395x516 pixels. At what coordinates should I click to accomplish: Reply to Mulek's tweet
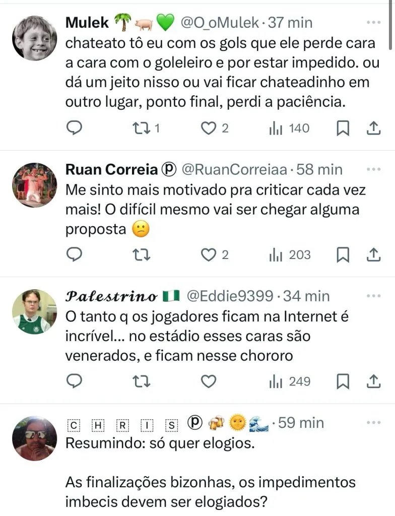tap(75, 129)
